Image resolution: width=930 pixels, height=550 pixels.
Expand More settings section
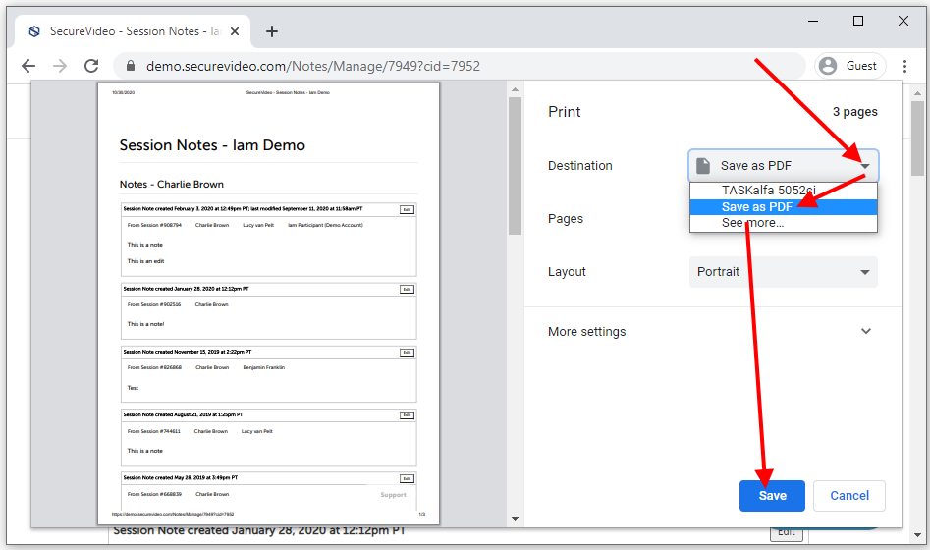(x=865, y=332)
